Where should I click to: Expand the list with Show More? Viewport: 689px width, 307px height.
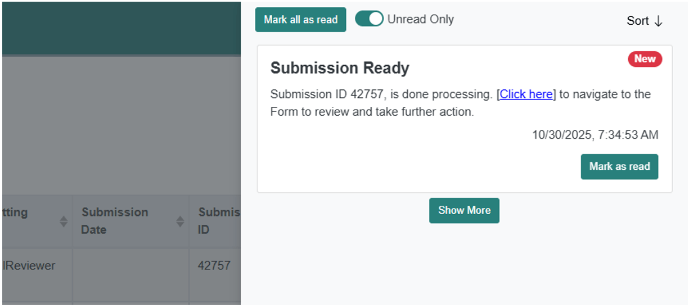464,210
